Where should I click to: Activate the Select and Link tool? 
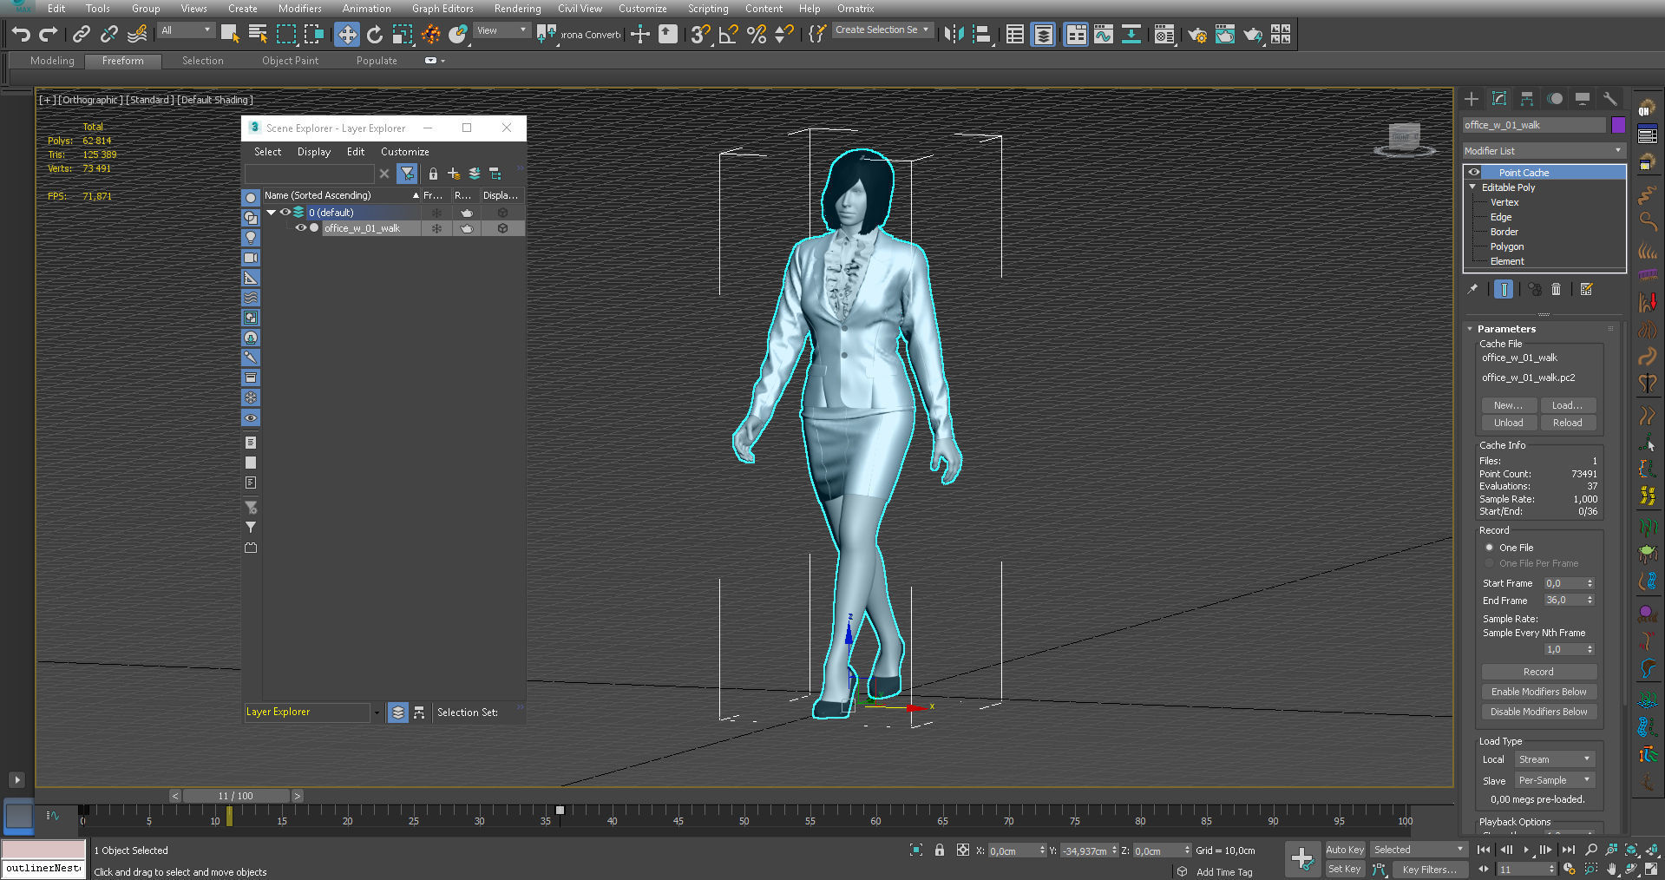coord(81,34)
